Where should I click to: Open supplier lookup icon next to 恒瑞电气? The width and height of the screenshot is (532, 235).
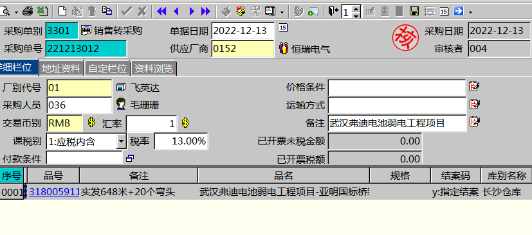coord(283,48)
